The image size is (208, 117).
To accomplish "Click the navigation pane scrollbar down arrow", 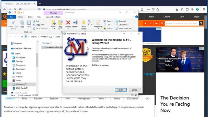I will (37, 92).
